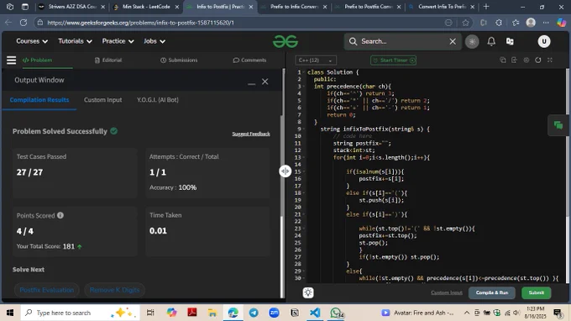571x321 pixels.
Task: Switch to the Editorial tab
Action: 108,61
